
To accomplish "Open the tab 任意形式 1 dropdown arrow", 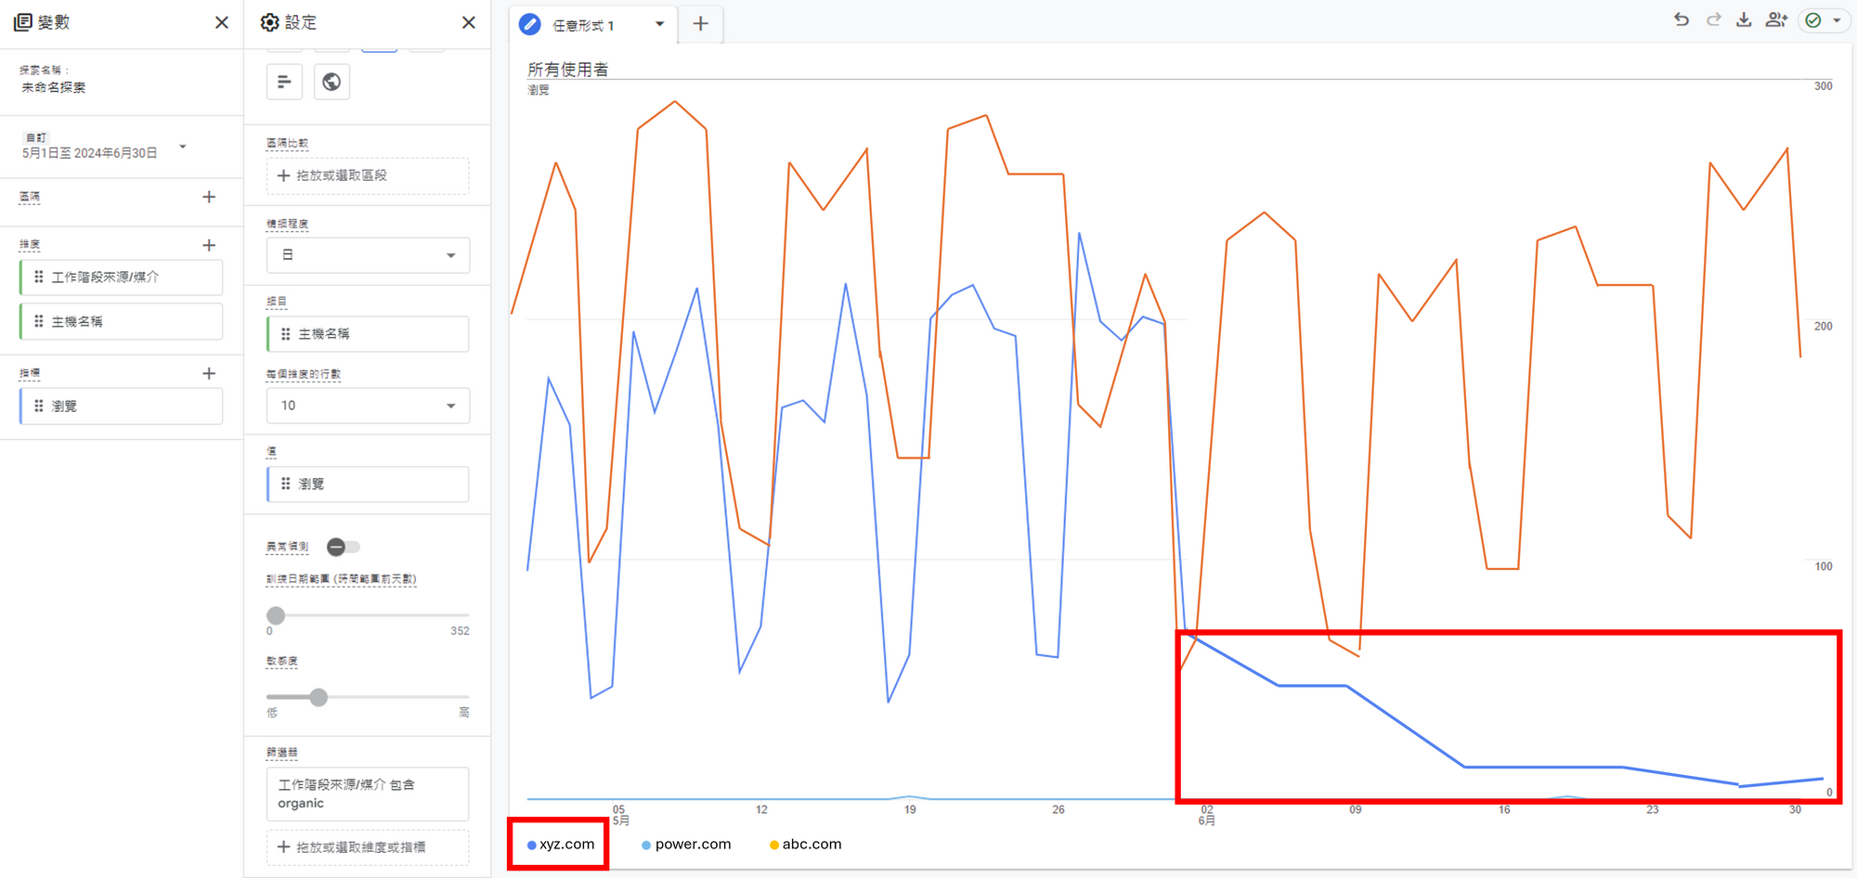I will coord(660,24).
